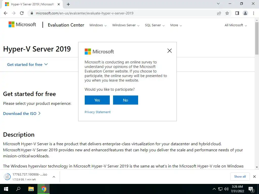Open the tab search chevron
Image resolution: width=259 pixels, height=194 pixels.
[x=218, y=4]
